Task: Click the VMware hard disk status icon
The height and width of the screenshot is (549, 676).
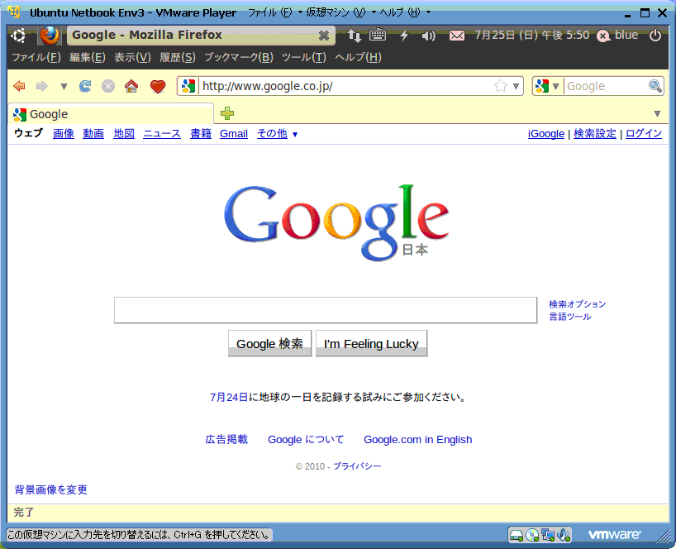Action: coord(516,535)
